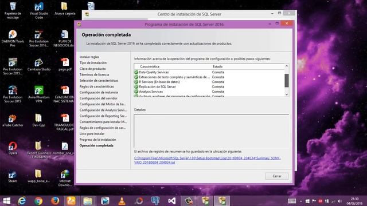The width and height of the screenshot is (367, 206).
Task: Open Camtasia Studio 8 desktop shortcut
Action: [x=39, y=66]
